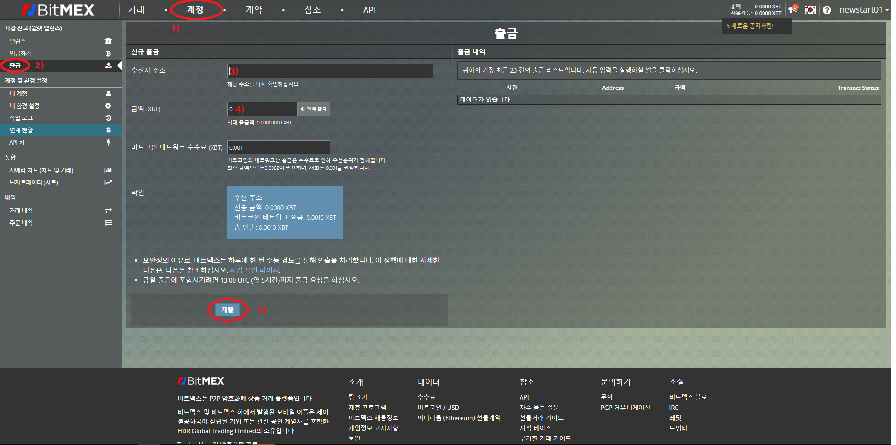
Task: Click the 시간 column header
Action: coord(512,88)
